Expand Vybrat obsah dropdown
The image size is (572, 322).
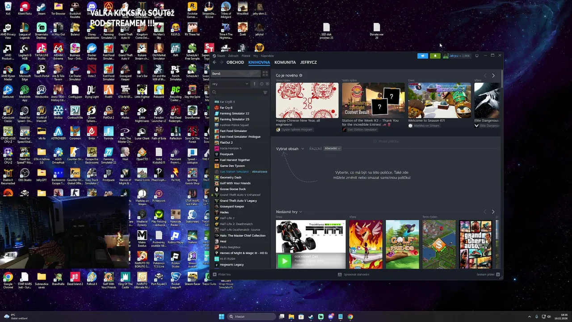pyautogui.click(x=290, y=148)
